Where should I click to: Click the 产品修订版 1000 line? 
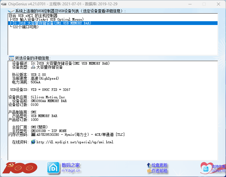(23, 120)
